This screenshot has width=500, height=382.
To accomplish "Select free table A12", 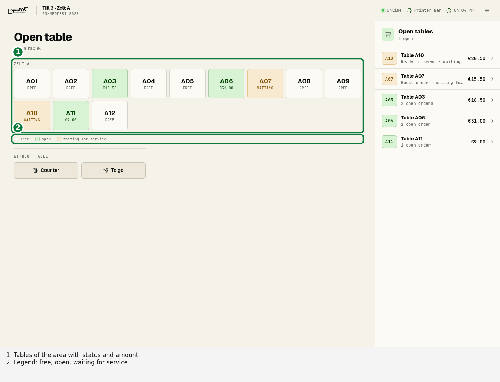I will (110, 116).
